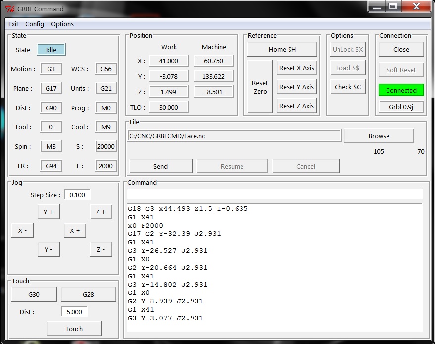
Task: Jog the Y axis positive
Action: 48,212
